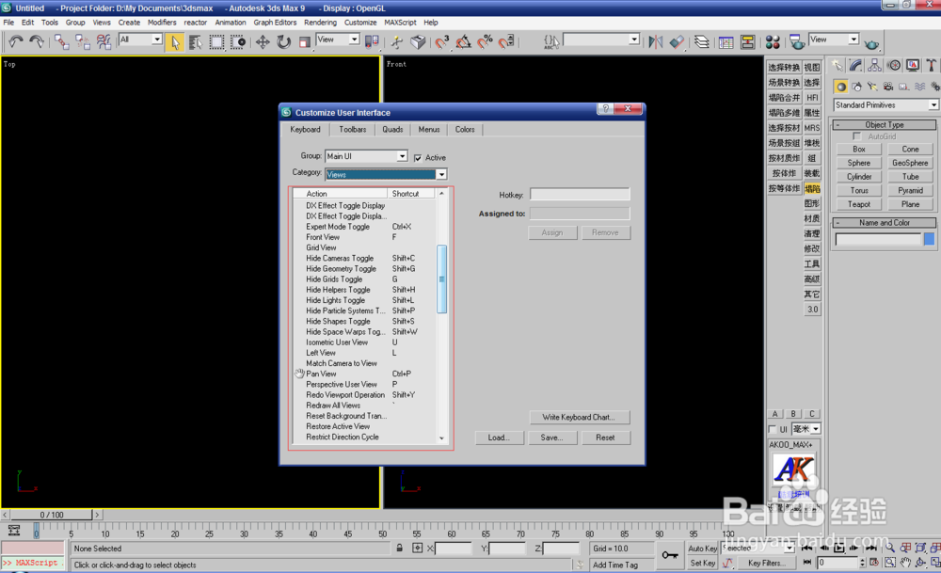Open the Category dropdown showing Views
The height and width of the screenshot is (573, 941).
(x=386, y=174)
